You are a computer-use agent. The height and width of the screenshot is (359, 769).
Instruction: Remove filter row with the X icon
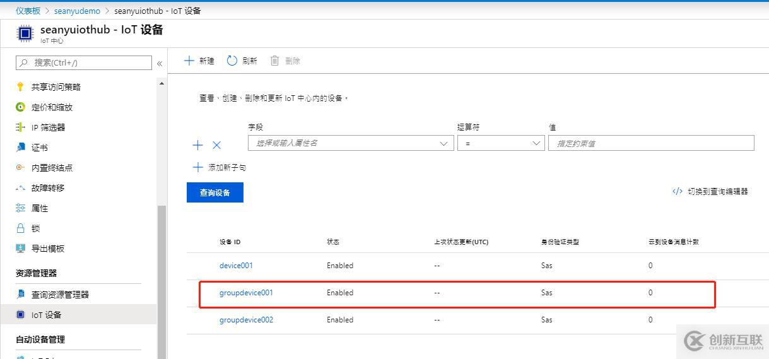click(216, 145)
